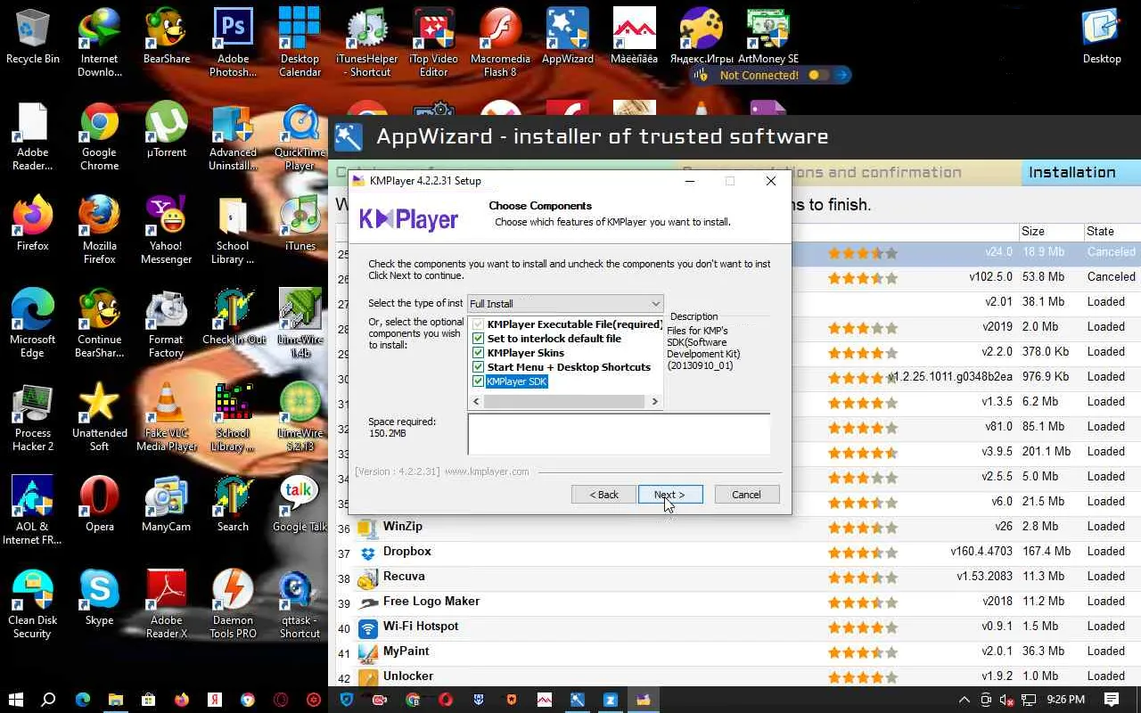Select the Unlocker row in AppWizard
The height and width of the screenshot is (713, 1141).
pos(735,676)
